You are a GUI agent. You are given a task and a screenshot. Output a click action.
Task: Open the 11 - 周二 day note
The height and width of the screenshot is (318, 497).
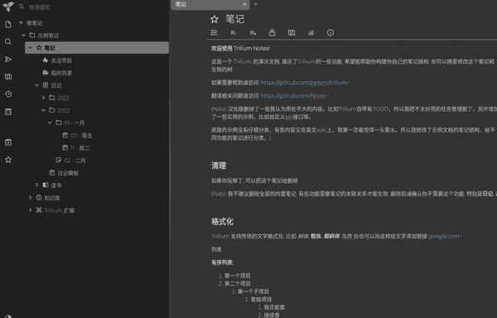click(80, 148)
